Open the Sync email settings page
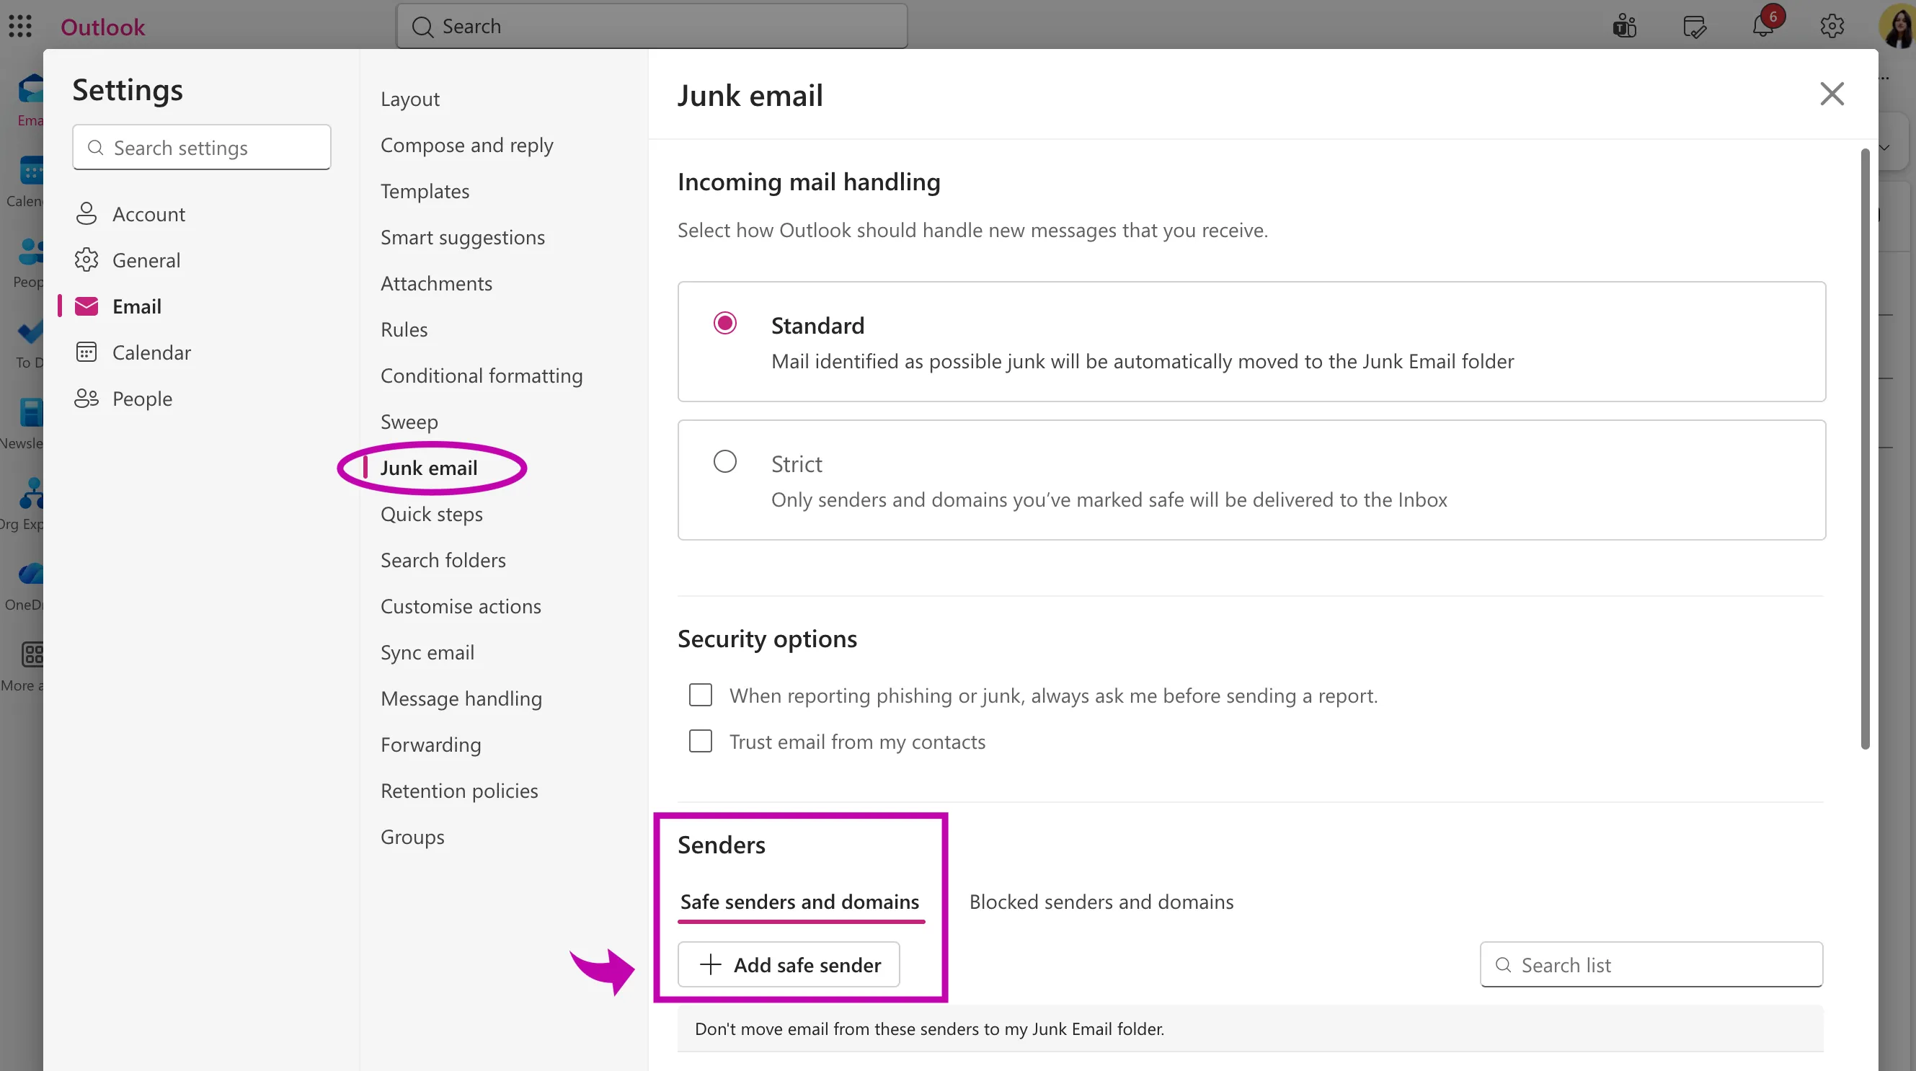 coord(427,652)
